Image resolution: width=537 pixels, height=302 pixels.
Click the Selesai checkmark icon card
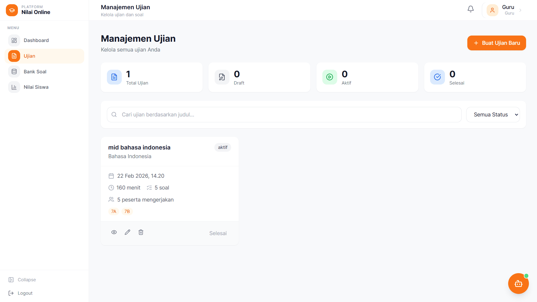[437, 77]
